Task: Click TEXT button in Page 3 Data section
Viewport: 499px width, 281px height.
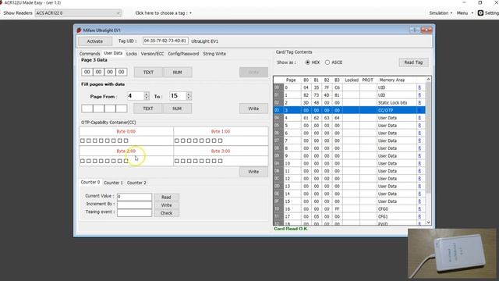Action: pos(148,73)
